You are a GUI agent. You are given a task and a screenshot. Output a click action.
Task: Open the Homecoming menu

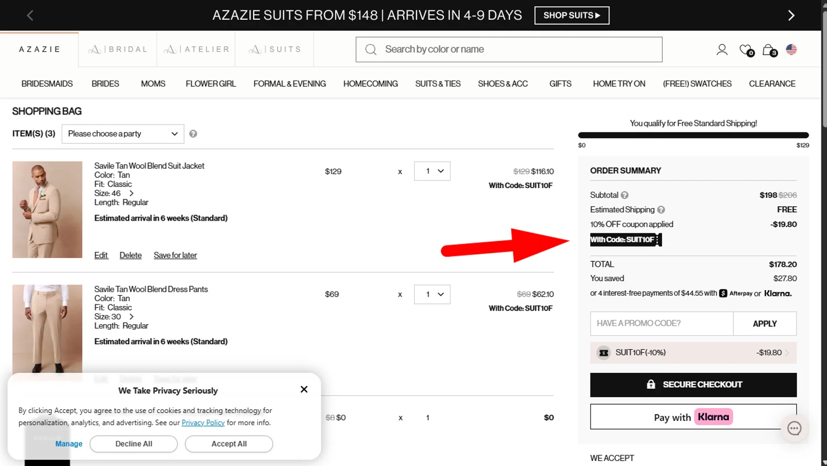(x=370, y=84)
